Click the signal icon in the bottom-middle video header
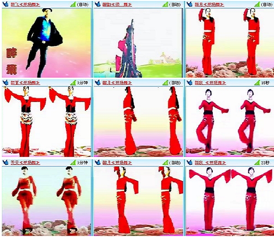The height and width of the screenshot is (237, 274). 165,162
